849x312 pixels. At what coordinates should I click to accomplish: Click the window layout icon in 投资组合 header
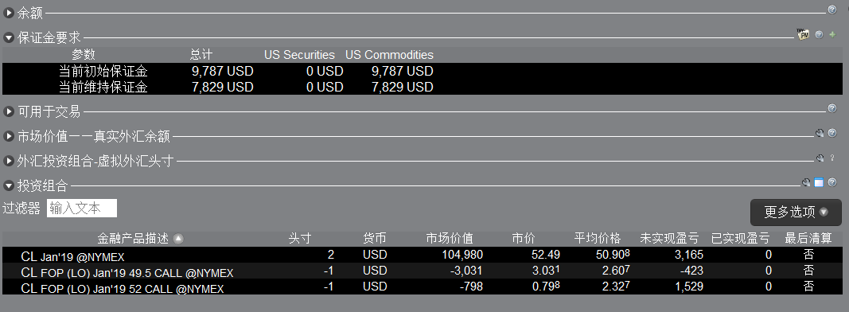819,182
